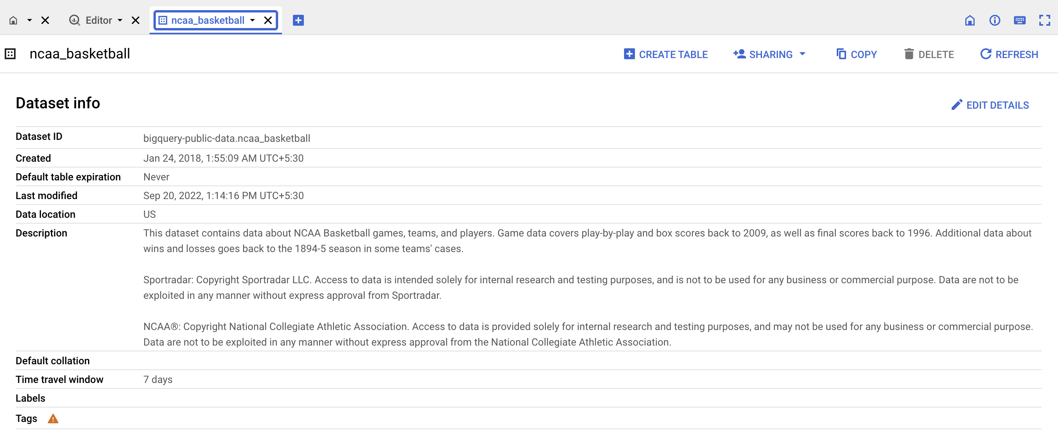This screenshot has height=434, width=1058.
Task: Click the CREATE TABLE plus icon
Action: (629, 54)
